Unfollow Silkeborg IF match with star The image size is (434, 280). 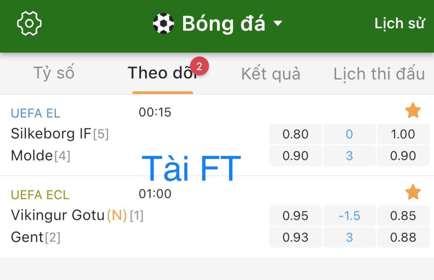tap(413, 110)
